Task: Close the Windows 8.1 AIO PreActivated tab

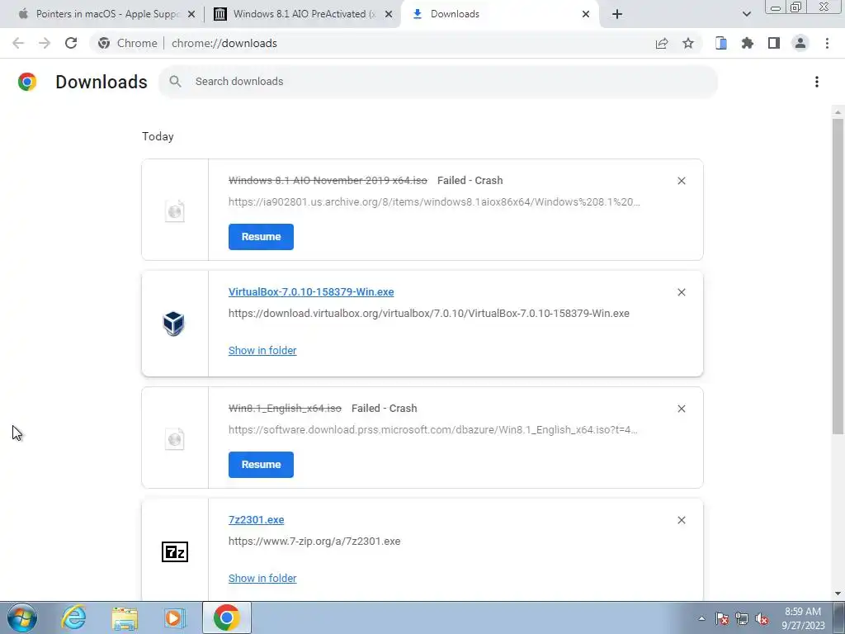Action: click(389, 15)
